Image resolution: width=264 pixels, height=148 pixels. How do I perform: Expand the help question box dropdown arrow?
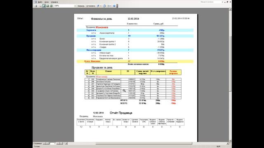[222, 2]
